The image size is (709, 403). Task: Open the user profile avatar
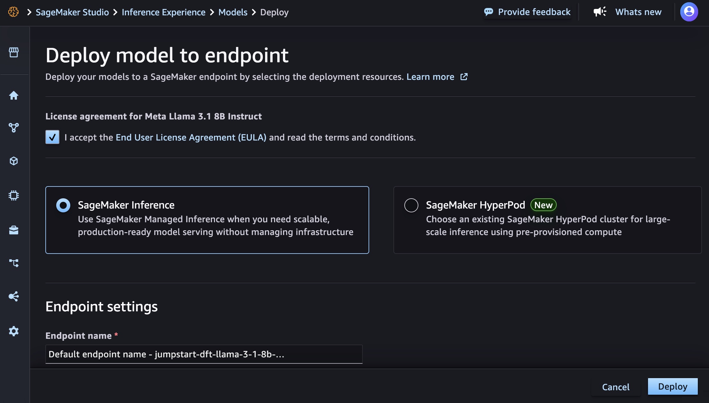coord(689,12)
